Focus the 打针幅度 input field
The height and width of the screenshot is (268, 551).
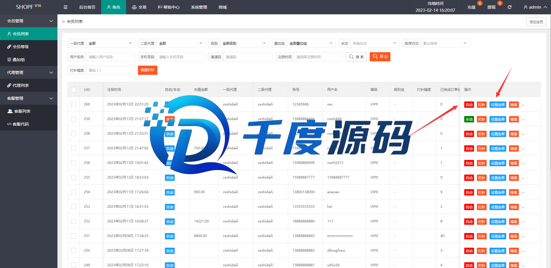111,70
